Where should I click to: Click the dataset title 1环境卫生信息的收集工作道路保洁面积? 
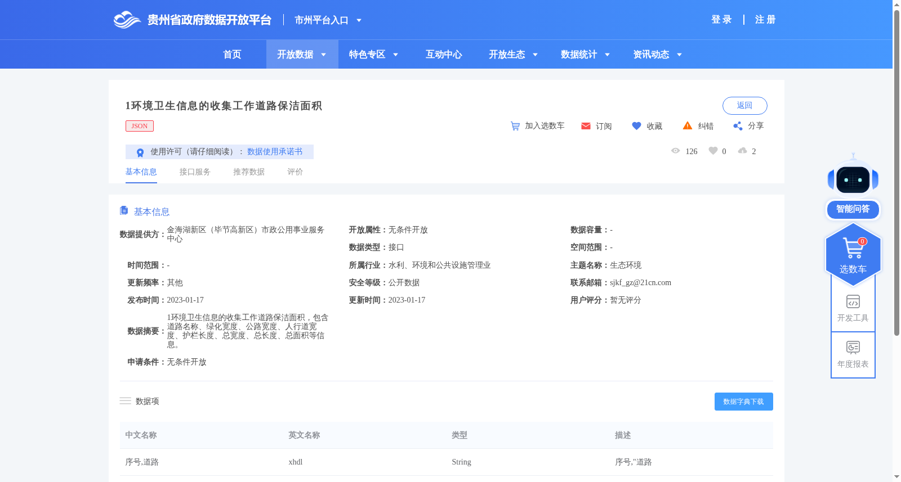tap(224, 106)
